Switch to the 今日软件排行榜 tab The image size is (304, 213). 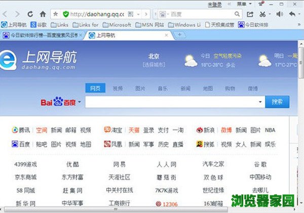43,35
